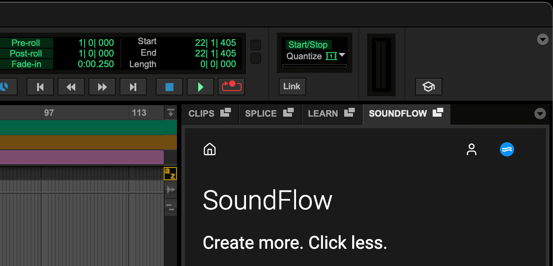Toggle the Post-roll setting

point(26,53)
